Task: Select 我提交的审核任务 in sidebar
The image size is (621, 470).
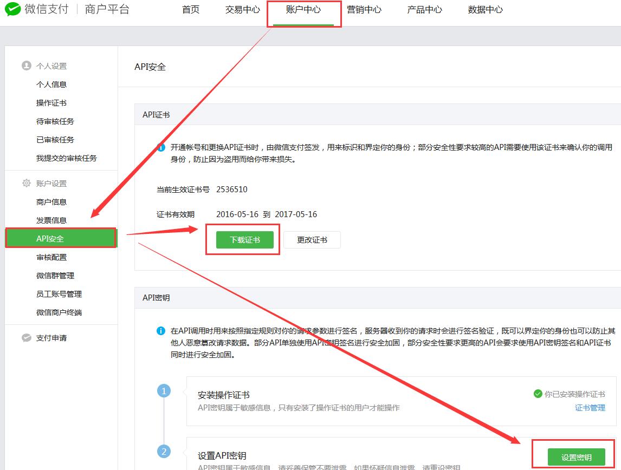Action: click(67, 158)
